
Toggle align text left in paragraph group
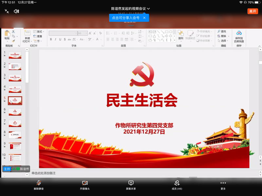click(108, 39)
